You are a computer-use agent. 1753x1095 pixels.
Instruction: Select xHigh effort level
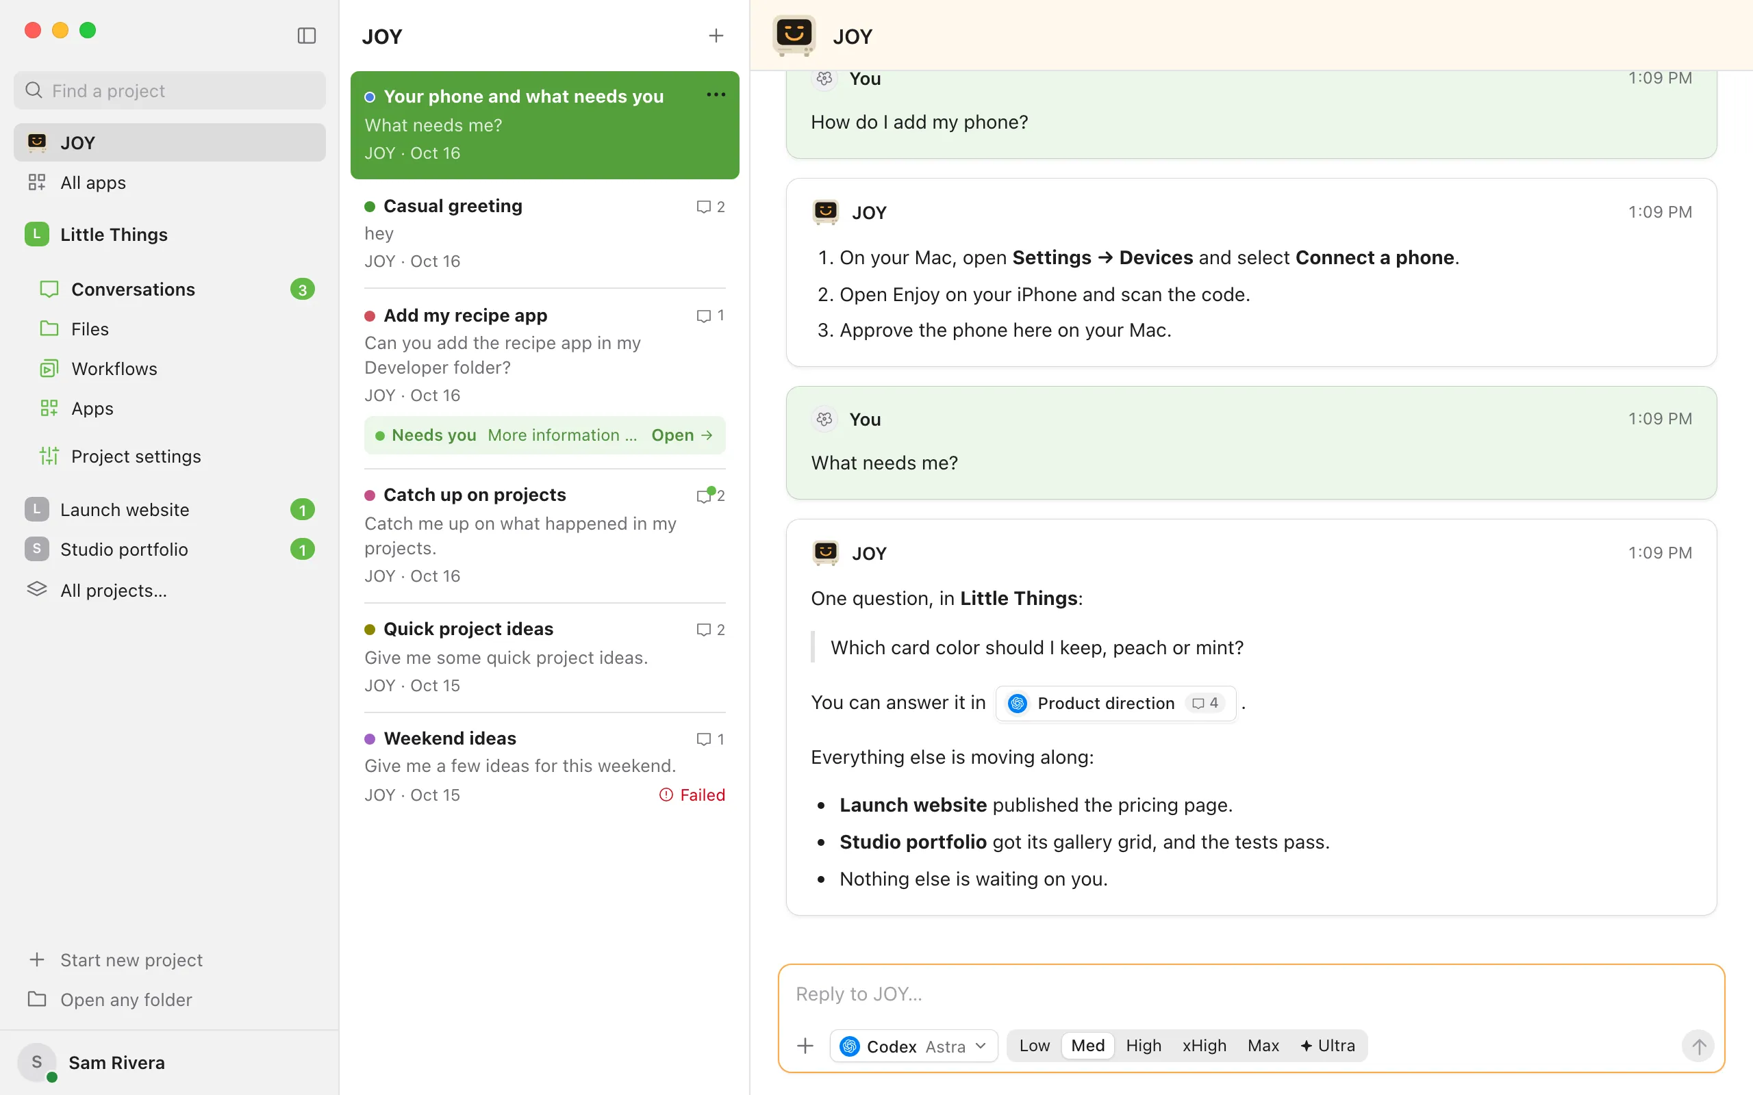pos(1204,1045)
